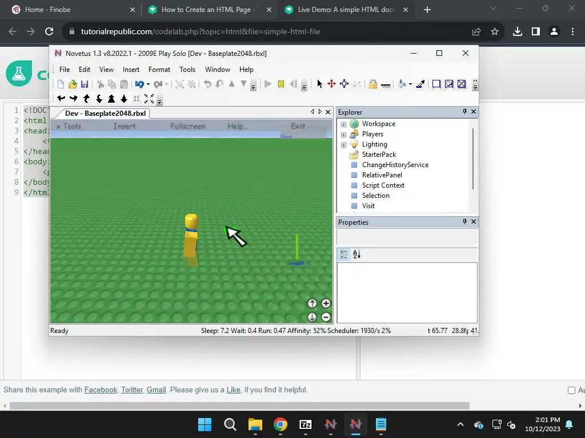Expand the Players tree node
The width and height of the screenshot is (585, 438).
[x=343, y=135]
